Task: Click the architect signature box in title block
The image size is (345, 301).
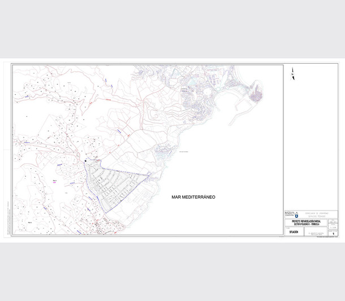Action: (x=315, y=233)
